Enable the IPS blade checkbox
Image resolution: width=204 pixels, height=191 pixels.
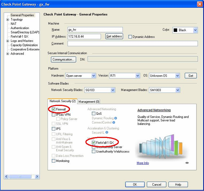pos(53,129)
